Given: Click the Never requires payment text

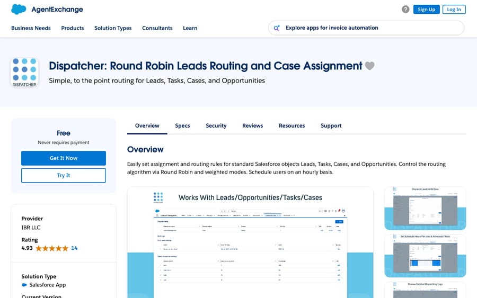Looking at the screenshot, I should pos(63,142).
